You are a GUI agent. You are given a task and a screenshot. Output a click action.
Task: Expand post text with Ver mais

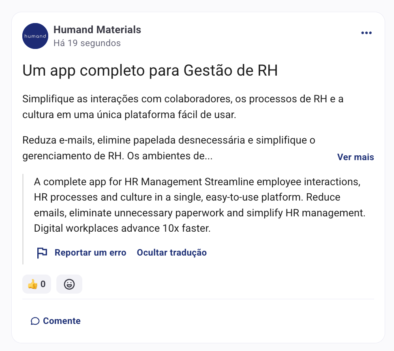pyautogui.click(x=355, y=157)
